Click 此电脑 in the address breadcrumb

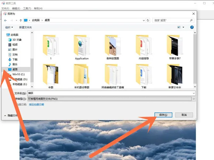(36, 20)
